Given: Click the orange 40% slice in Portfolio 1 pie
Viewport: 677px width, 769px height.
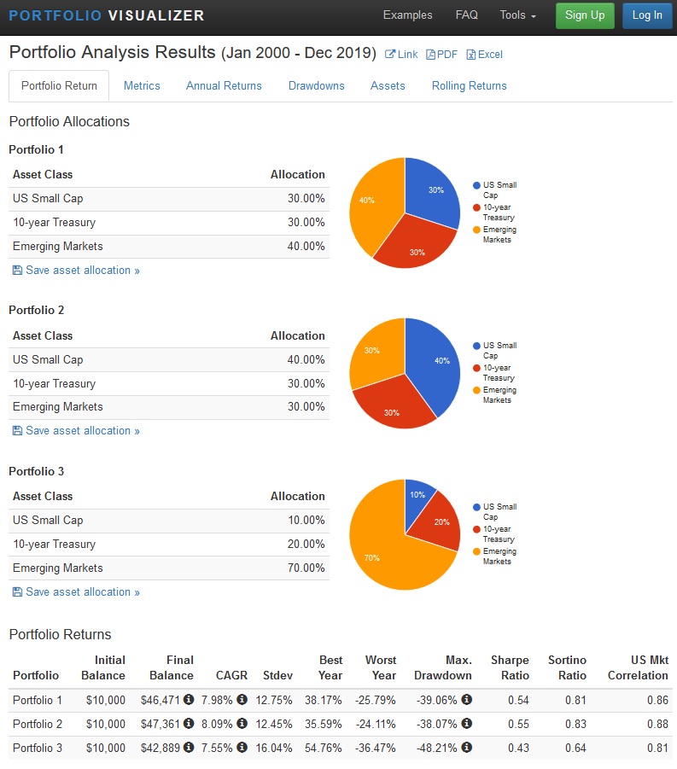Looking at the screenshot, I should (376, 206).
